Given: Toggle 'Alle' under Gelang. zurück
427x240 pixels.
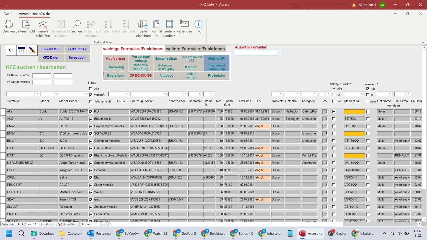Looking at the screenshot, I should (334, 89).
